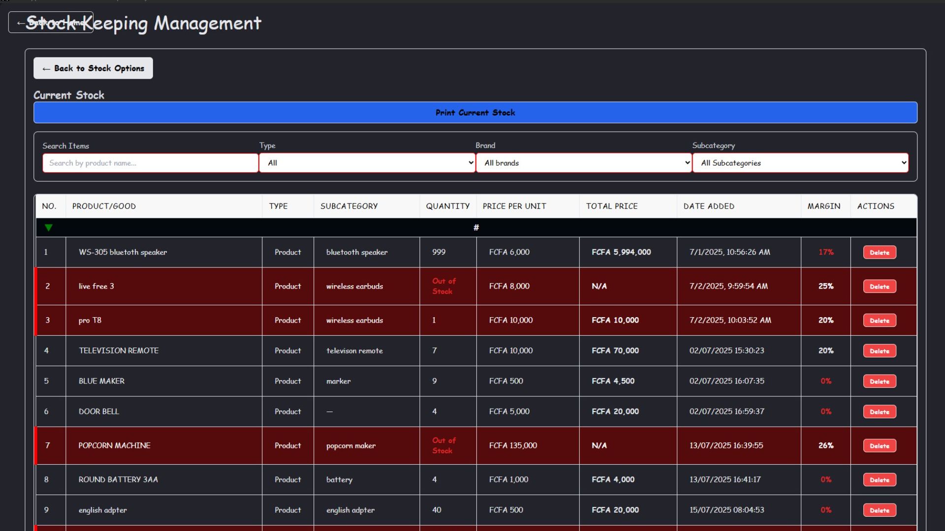The height and width of the screenshot is (531, 945).
Task: Expand the All brands dropdown
Action: [584, 163]
